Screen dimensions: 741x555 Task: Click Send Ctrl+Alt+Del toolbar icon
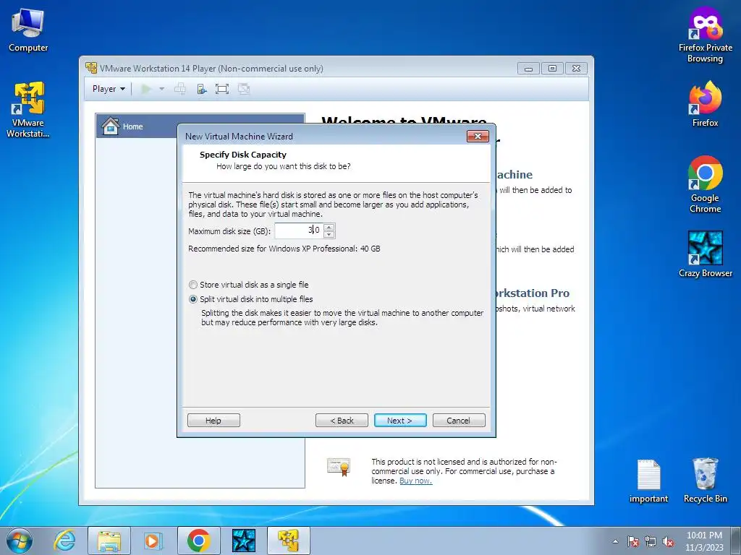(180, 89)
